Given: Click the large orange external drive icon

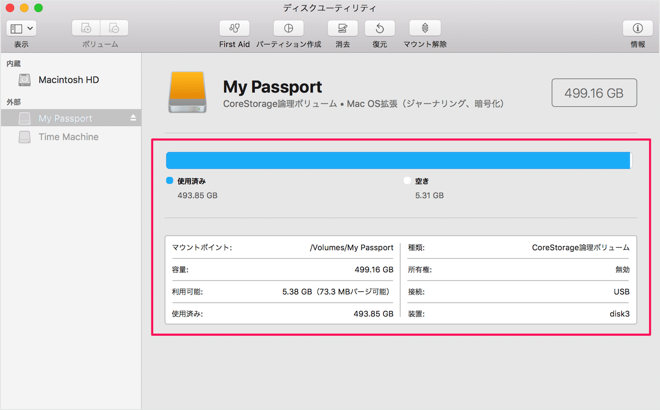Looking at the screenshot, I should [188, 92].
